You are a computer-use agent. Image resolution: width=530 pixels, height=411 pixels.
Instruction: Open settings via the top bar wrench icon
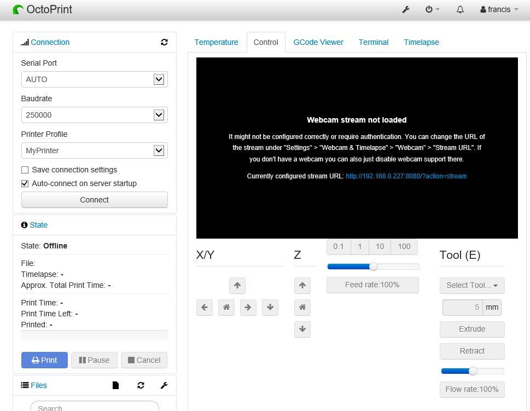tap(406, 9)
